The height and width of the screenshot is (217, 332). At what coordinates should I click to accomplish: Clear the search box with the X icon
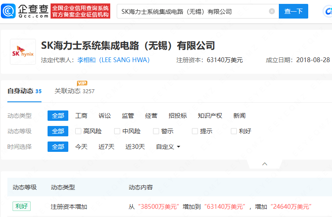(x=272, y=11)
